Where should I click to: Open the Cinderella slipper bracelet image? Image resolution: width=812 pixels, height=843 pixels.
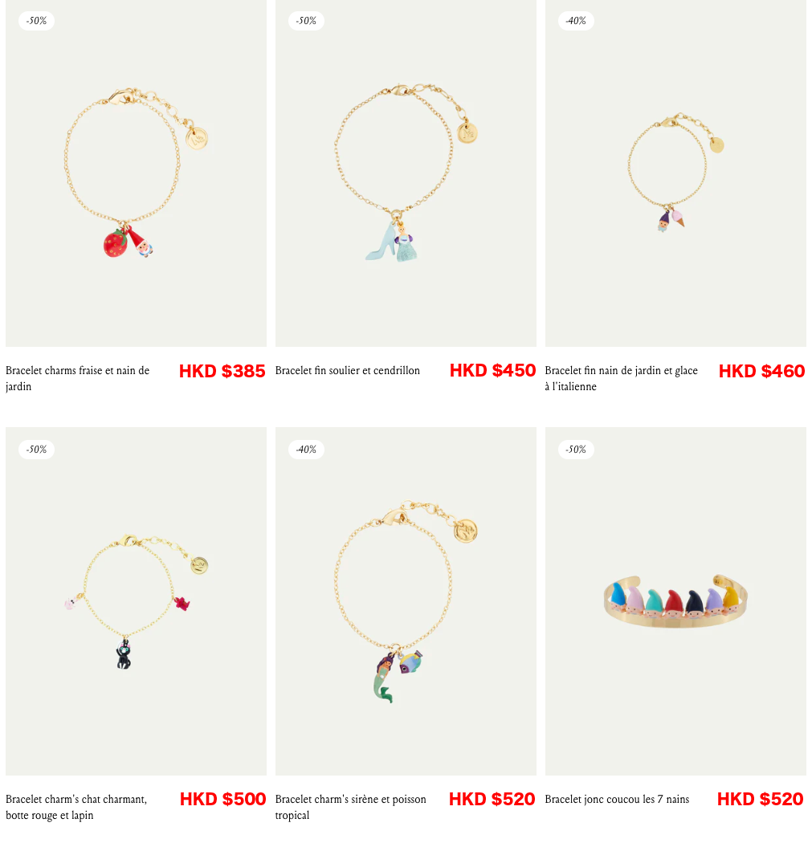(x=406, y=173)
